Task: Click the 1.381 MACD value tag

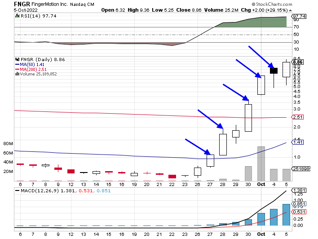Action: pyautogui.click(x=299, y=190)
